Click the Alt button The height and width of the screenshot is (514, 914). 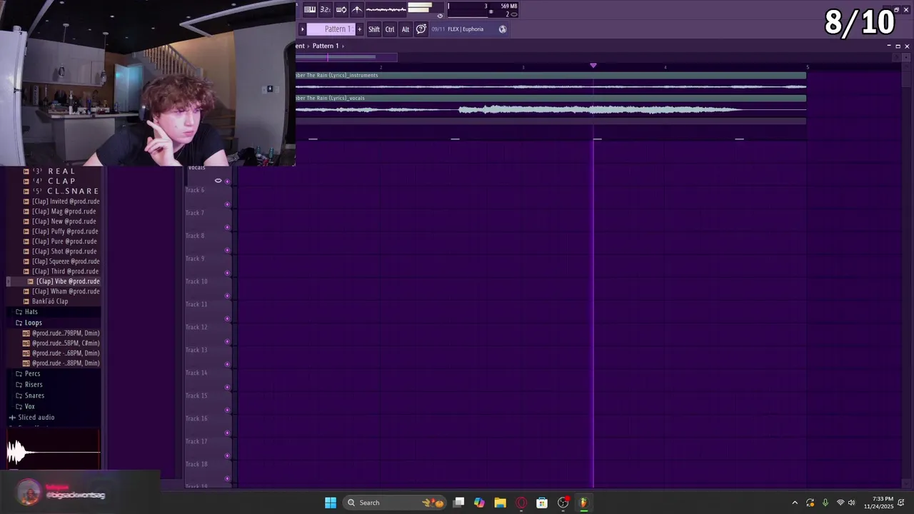[x=406, y=29]
